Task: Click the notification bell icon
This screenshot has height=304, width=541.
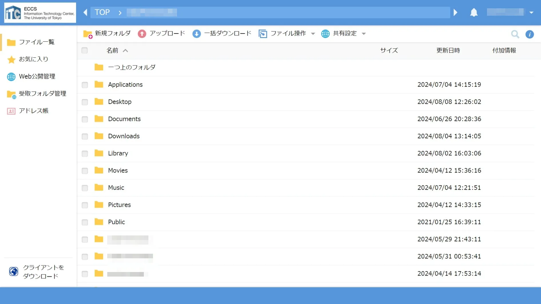Action: pyautogui.click(x=474, y=12)
